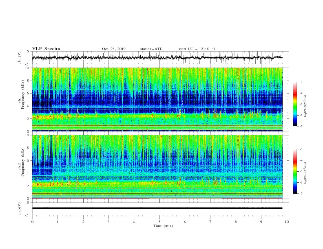Image resolution: width=323 pixels, height=249 pixels.
Task: Click the time axis tick label '2'
Action: [x=83, y=222]
